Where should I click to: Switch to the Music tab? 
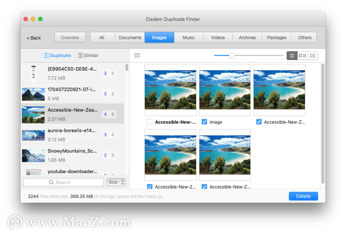(189, 37)
